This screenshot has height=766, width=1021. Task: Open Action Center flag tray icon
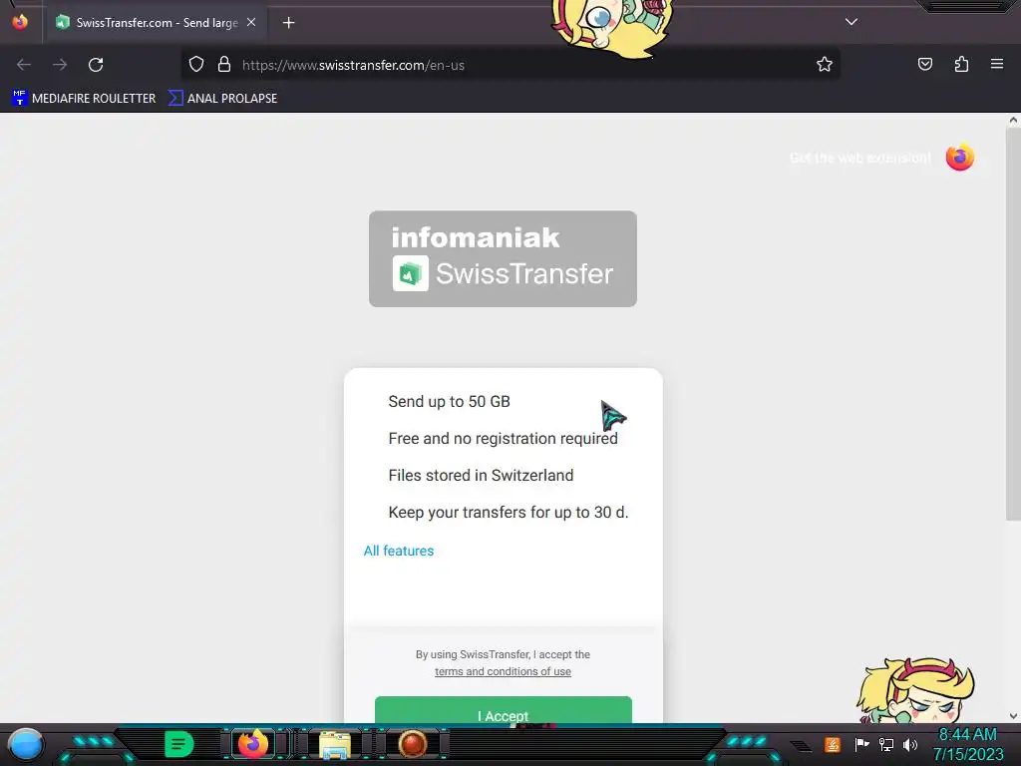pos(861,744)
